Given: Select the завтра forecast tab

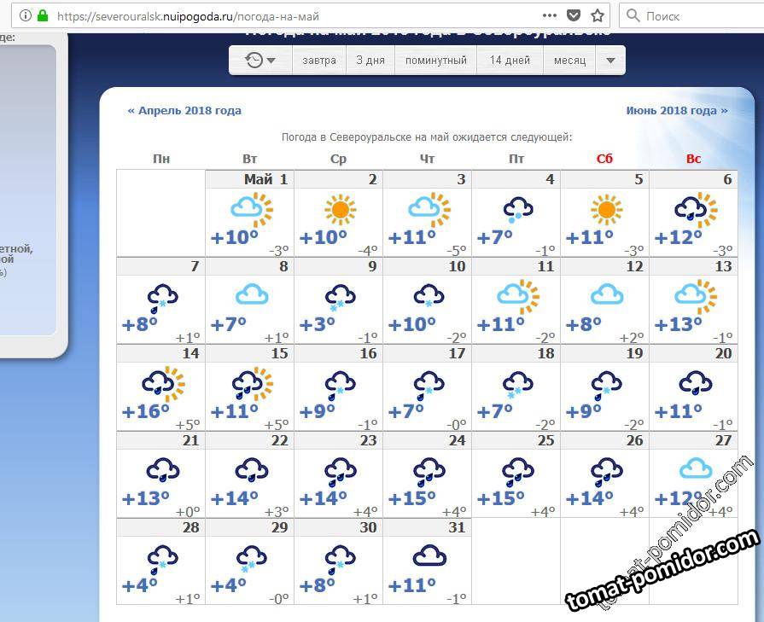Looking at the screenshot, I should click(x=319, y=60).
